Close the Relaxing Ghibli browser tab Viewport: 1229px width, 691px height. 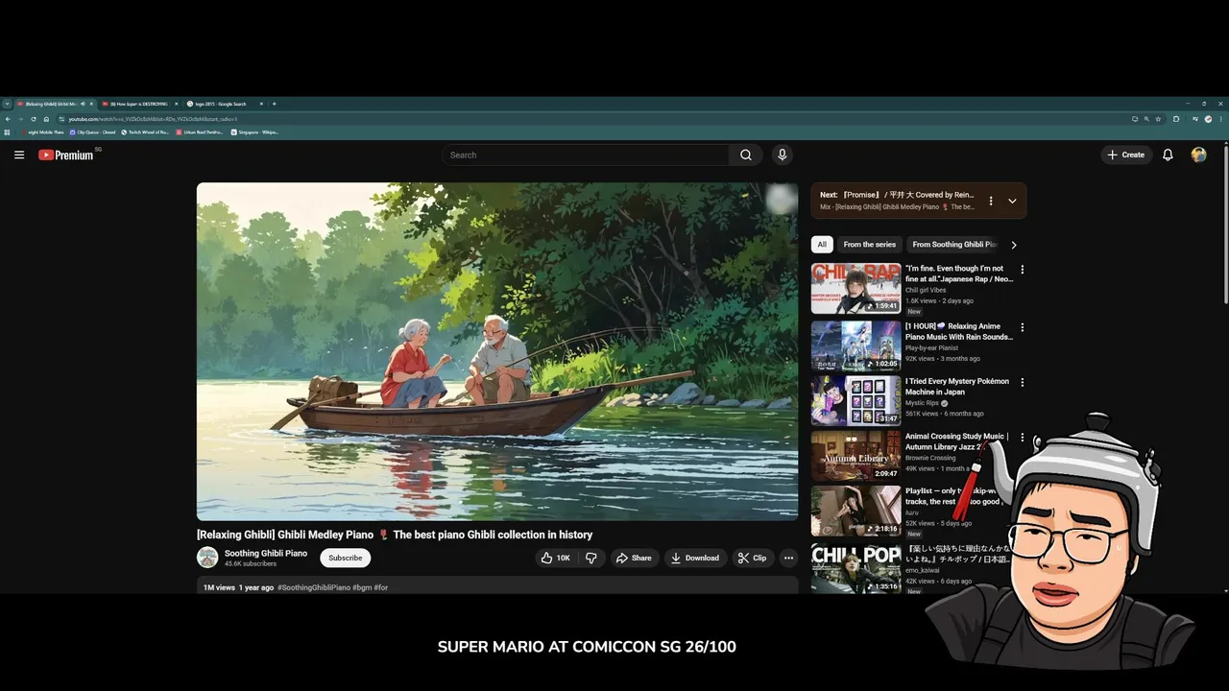(x=91, y=104)
